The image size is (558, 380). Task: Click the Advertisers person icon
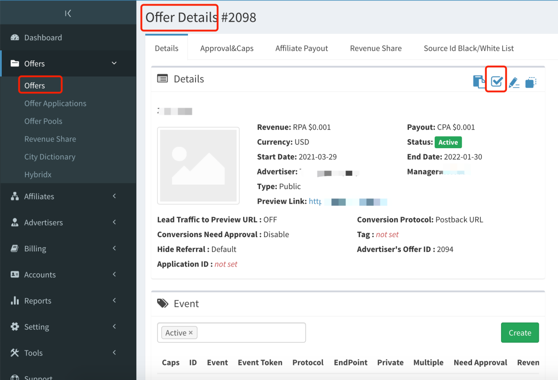coord(15,222)
